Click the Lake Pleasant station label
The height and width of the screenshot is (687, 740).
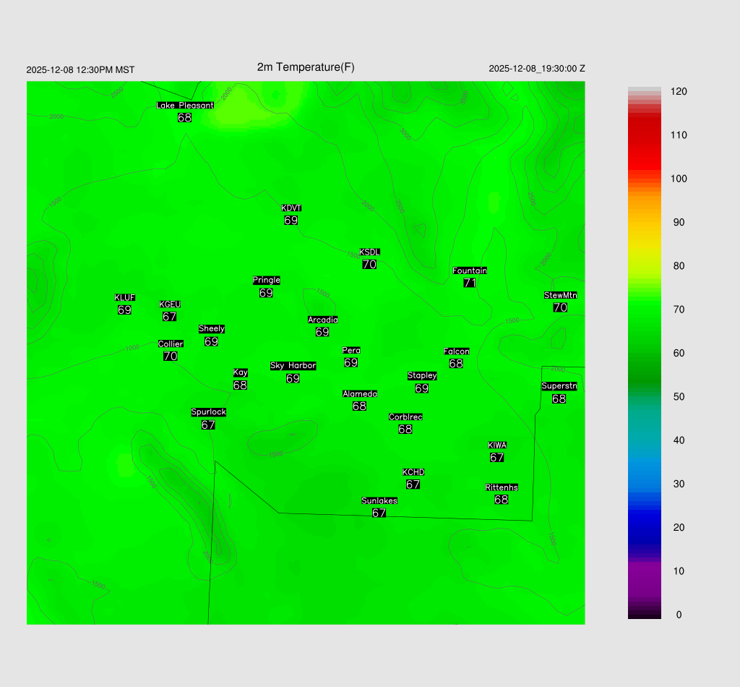click(x=185, y=106)
